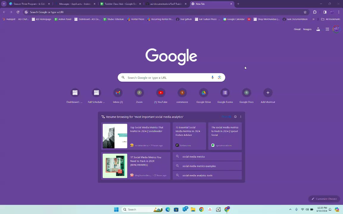Open the Google Docs shortcut
343x214 pixels.
coord(247,96)
